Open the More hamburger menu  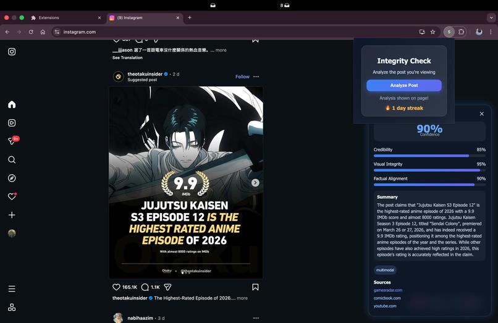click(12, 288)
